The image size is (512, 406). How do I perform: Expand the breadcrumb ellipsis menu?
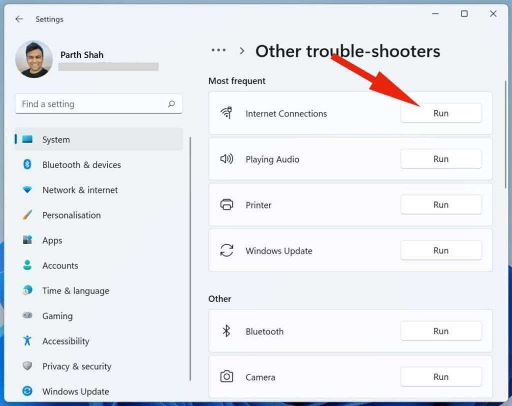pos(218,50)
